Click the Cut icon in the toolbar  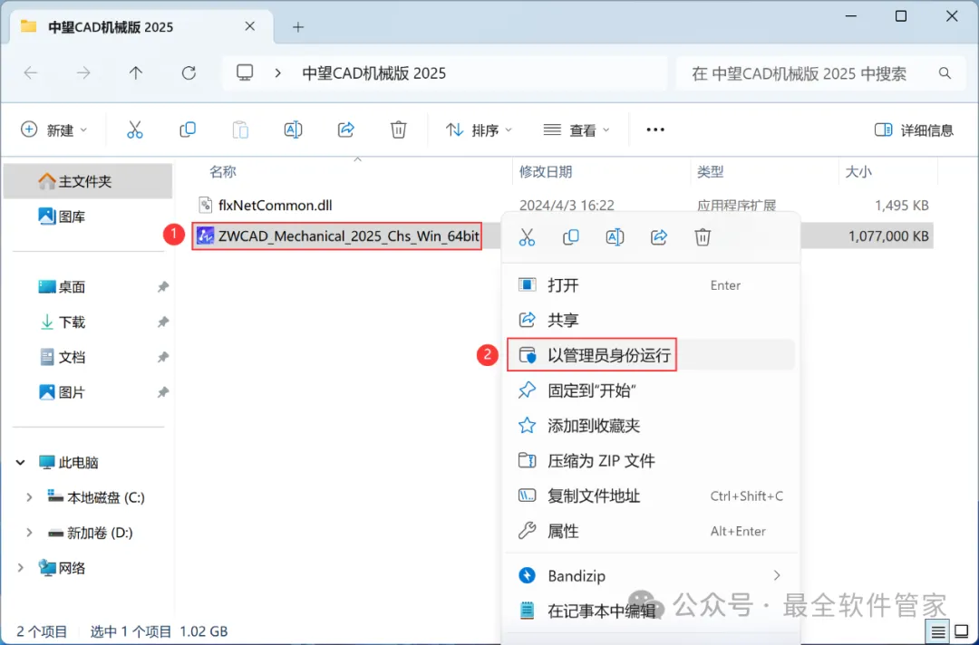(x=135, y=130)
